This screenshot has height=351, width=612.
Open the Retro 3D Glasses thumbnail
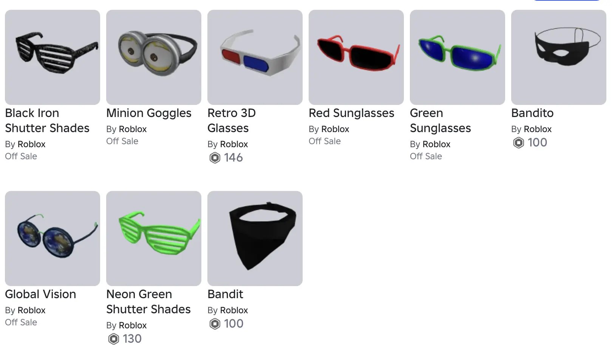pyautogui.click(x=255, y=57)
